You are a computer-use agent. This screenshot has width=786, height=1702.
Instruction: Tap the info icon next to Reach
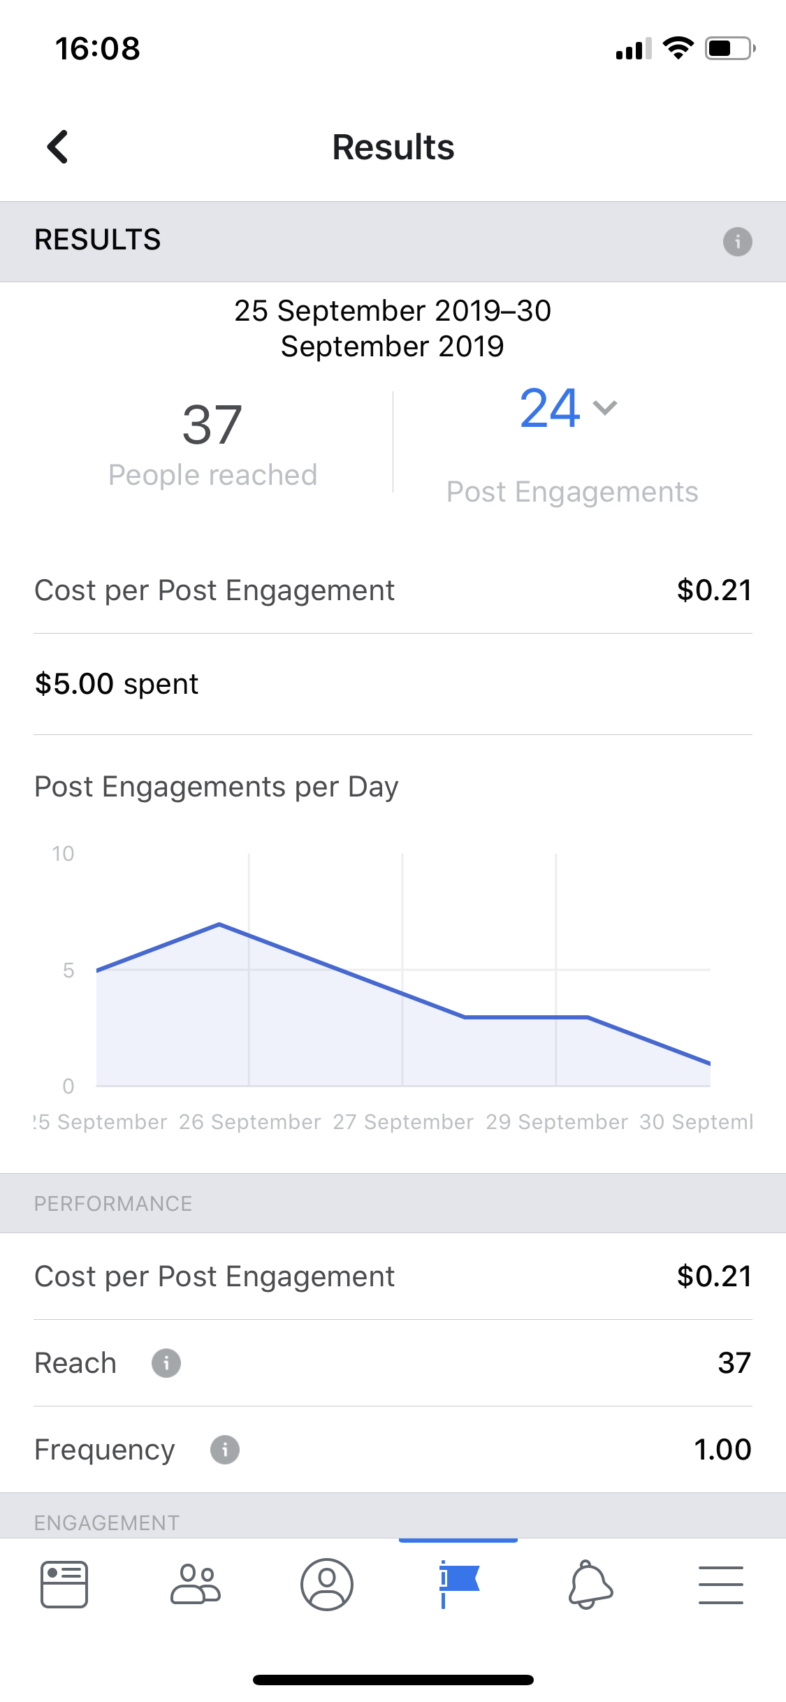(166, 1363)
